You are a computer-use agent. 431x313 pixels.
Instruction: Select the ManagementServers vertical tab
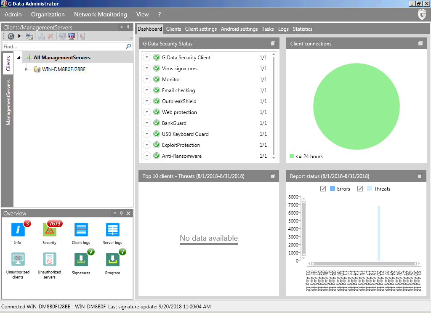coord(8,102)
